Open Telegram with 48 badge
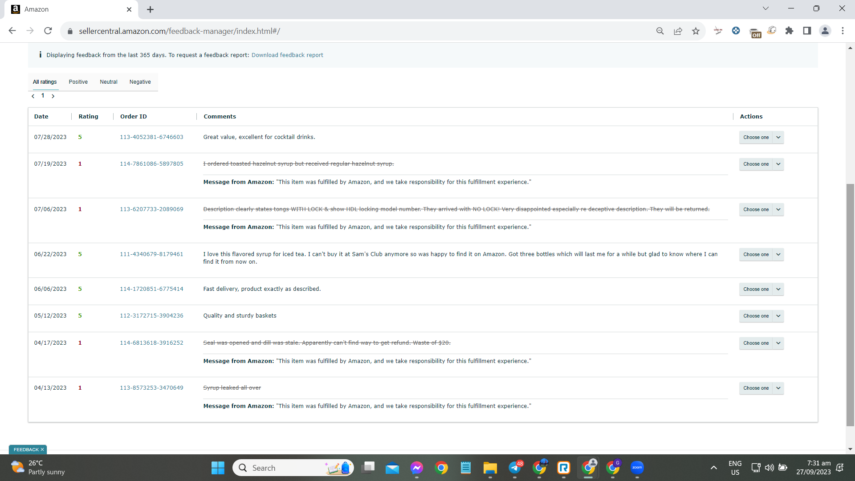 [515, 468]
